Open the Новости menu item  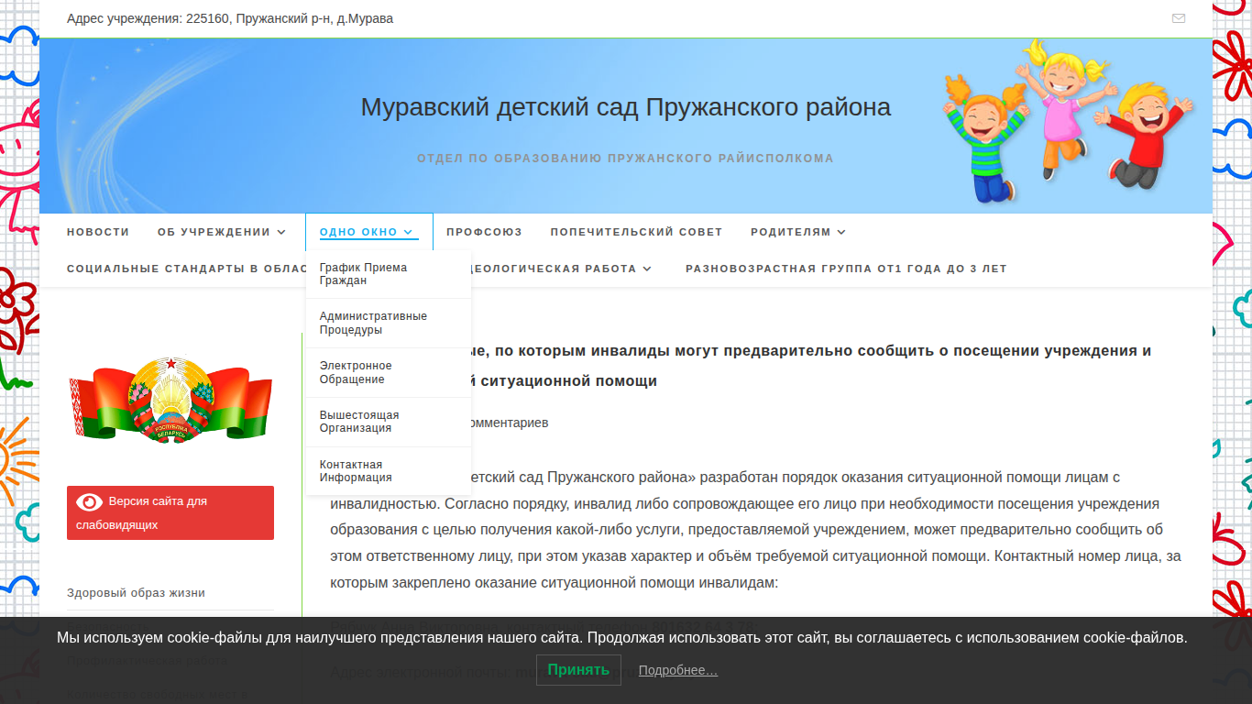98,232
